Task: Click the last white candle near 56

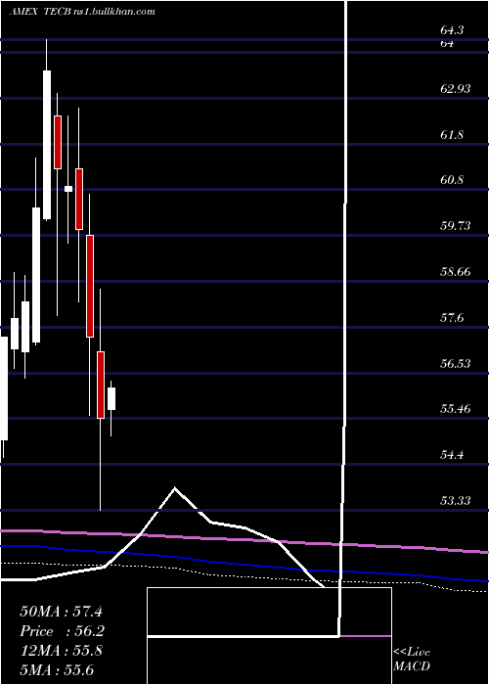Action: (x=111, y=398)
